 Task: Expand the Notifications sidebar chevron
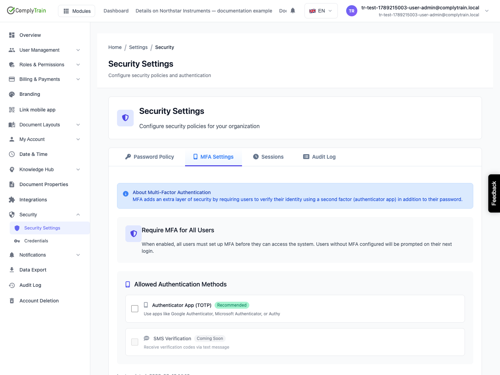coord(78,255)
